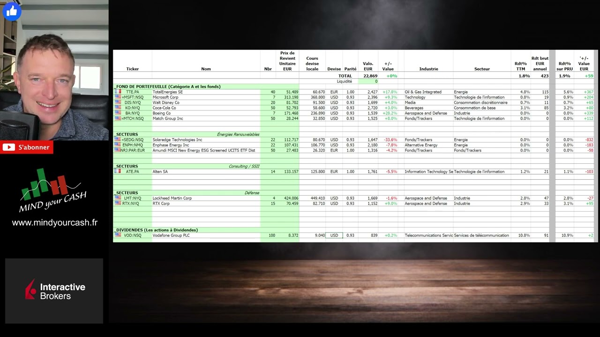Select the Vodafone row USD currency cell
The height and width of the screenshot is (337, 600).
334,235
